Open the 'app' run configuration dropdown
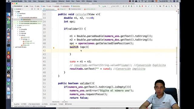The width and height of the screenshot is (194, 109). click(105, 6)
